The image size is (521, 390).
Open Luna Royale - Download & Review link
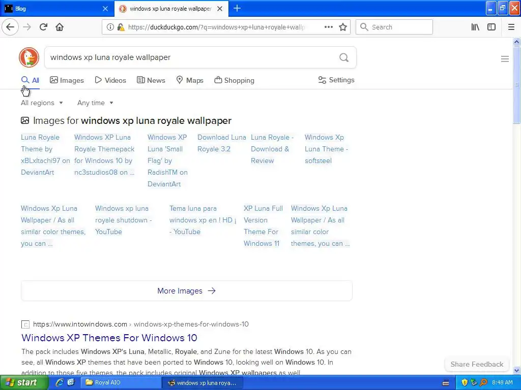point(272,149)
